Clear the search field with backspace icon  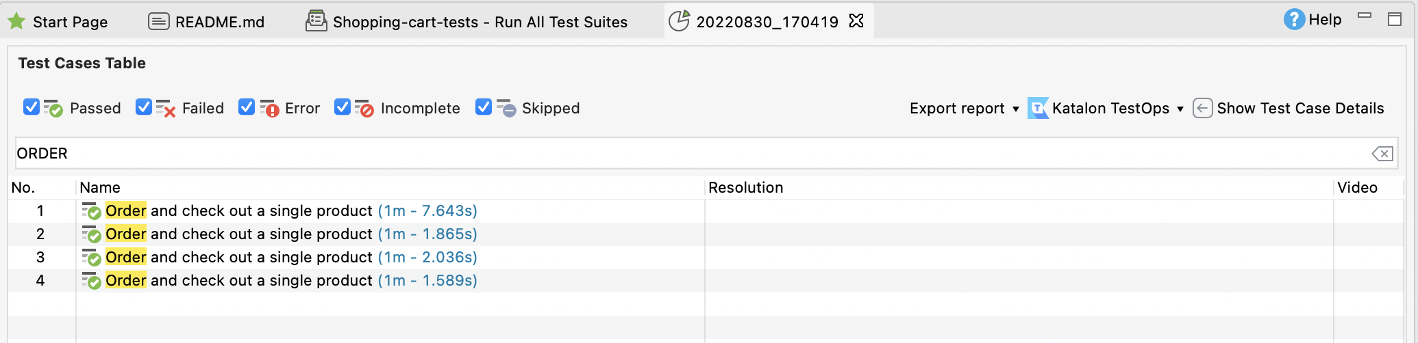tap(1382, 154)
